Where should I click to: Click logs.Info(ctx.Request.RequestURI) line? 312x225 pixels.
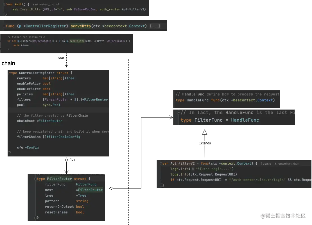pos(204,174)
